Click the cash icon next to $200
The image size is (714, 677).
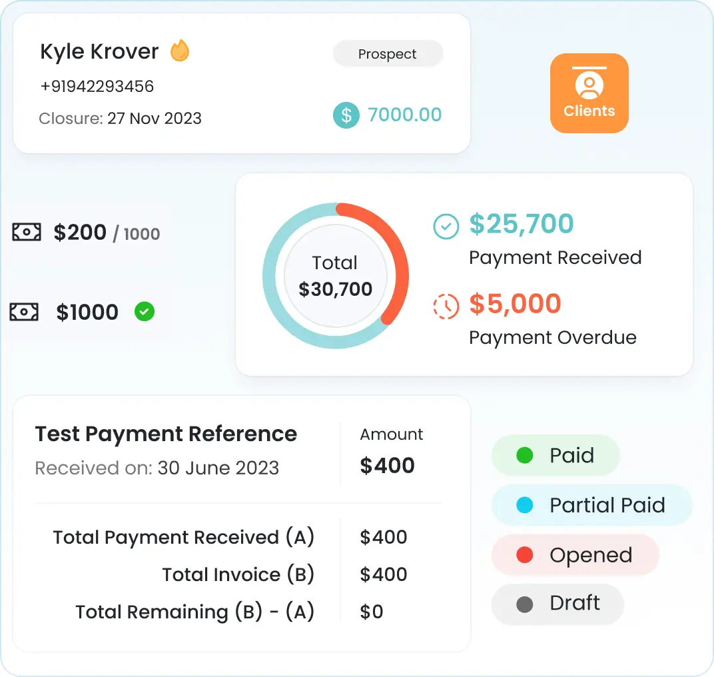pos(27,232)
